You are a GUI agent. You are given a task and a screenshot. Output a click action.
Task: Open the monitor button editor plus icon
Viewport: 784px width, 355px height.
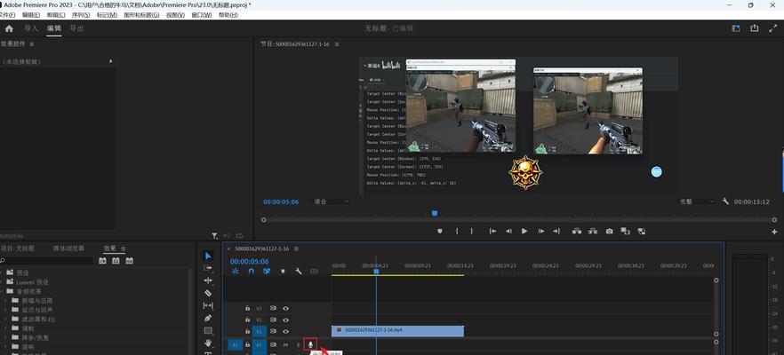[x=774, y=233]
